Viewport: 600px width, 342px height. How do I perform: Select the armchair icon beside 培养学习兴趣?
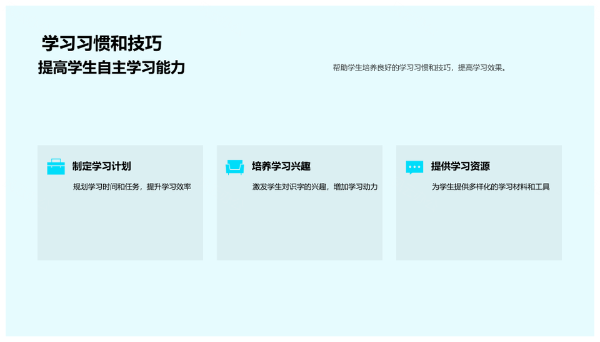tap(234, 167)
